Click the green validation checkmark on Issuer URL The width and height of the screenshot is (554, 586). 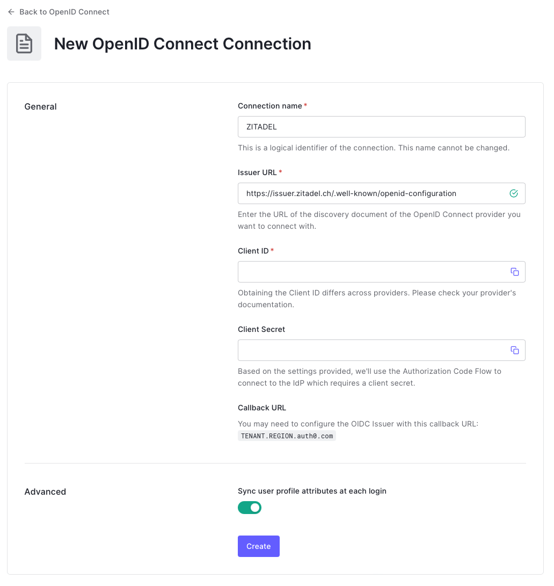[514, 193]
